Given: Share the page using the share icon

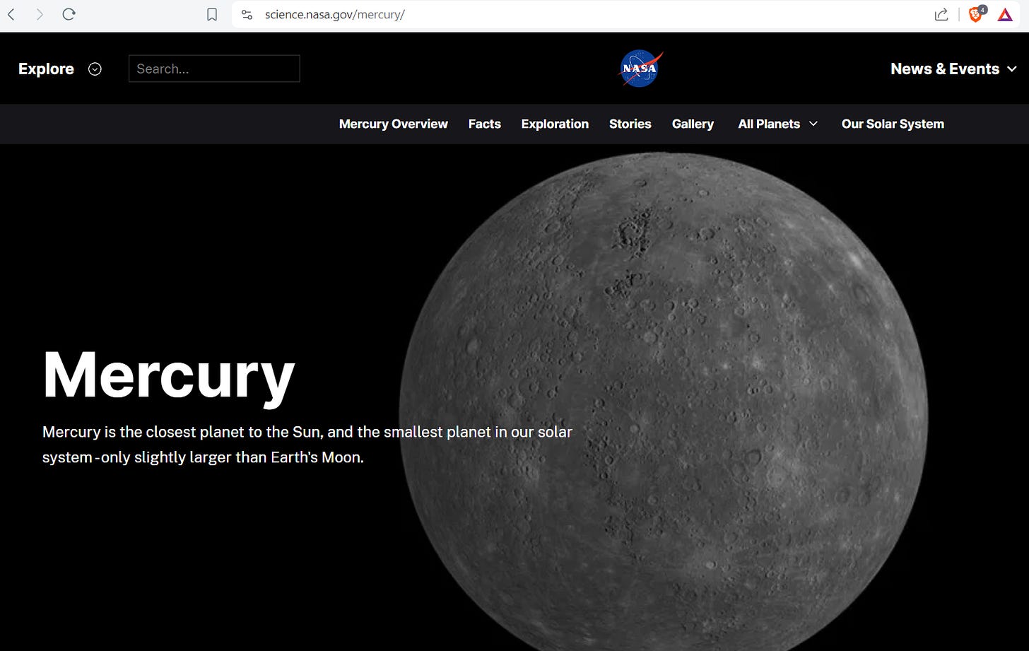Looking at the screenshot, I should tap(941, 14).
